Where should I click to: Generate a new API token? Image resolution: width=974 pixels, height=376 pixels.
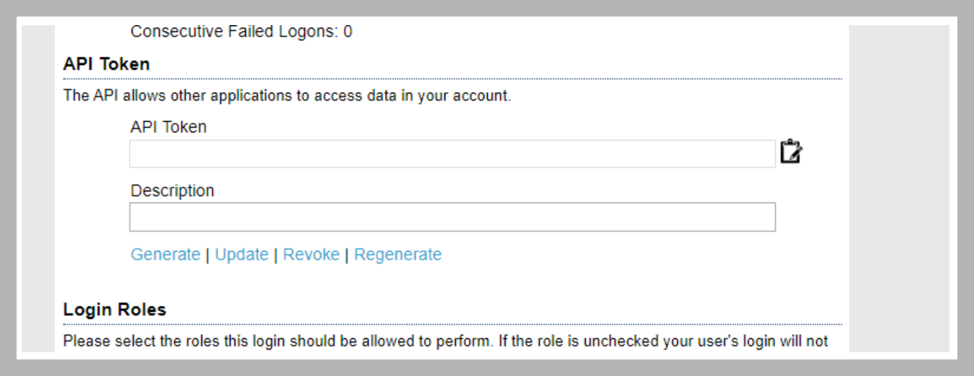[x=166, y=254]
